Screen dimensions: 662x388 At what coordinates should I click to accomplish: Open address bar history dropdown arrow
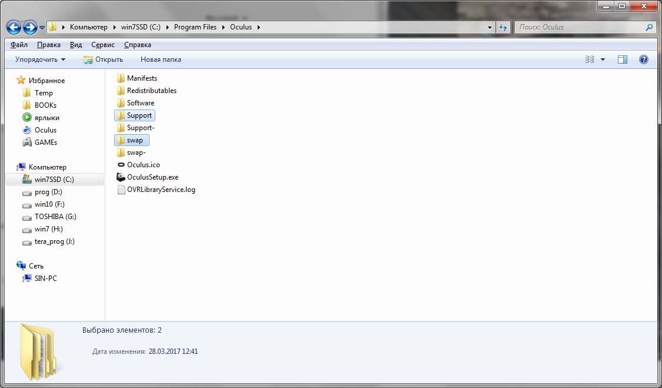coord(490,28)
